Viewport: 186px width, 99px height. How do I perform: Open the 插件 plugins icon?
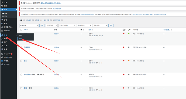[x=2, y=39]
